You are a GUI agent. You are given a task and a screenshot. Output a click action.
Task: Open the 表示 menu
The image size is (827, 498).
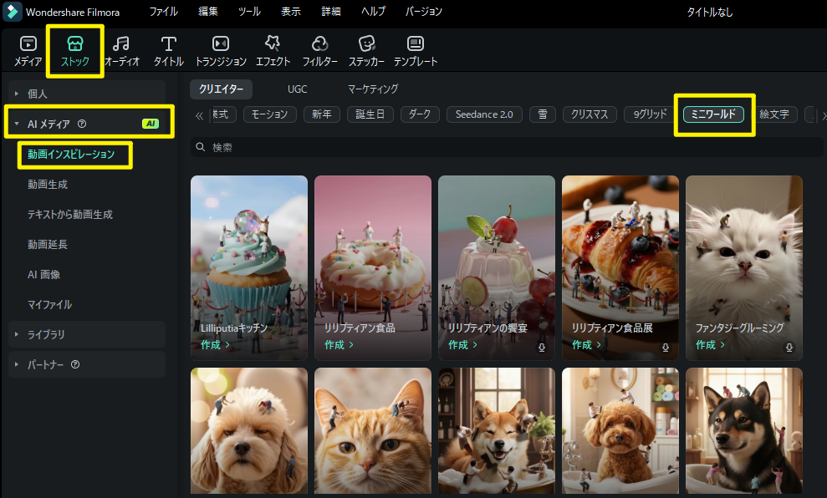pos(291,12)
